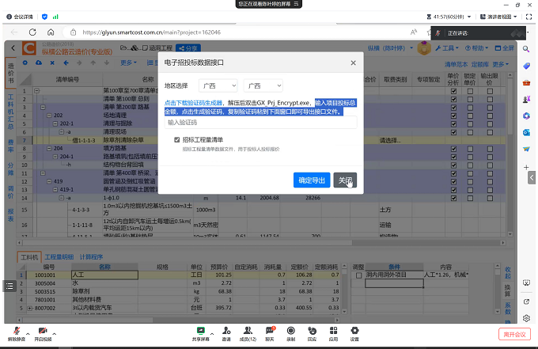Click the 共享屏幕 share screen icon
Screen dimensions: 538x349
pos(201,331)
